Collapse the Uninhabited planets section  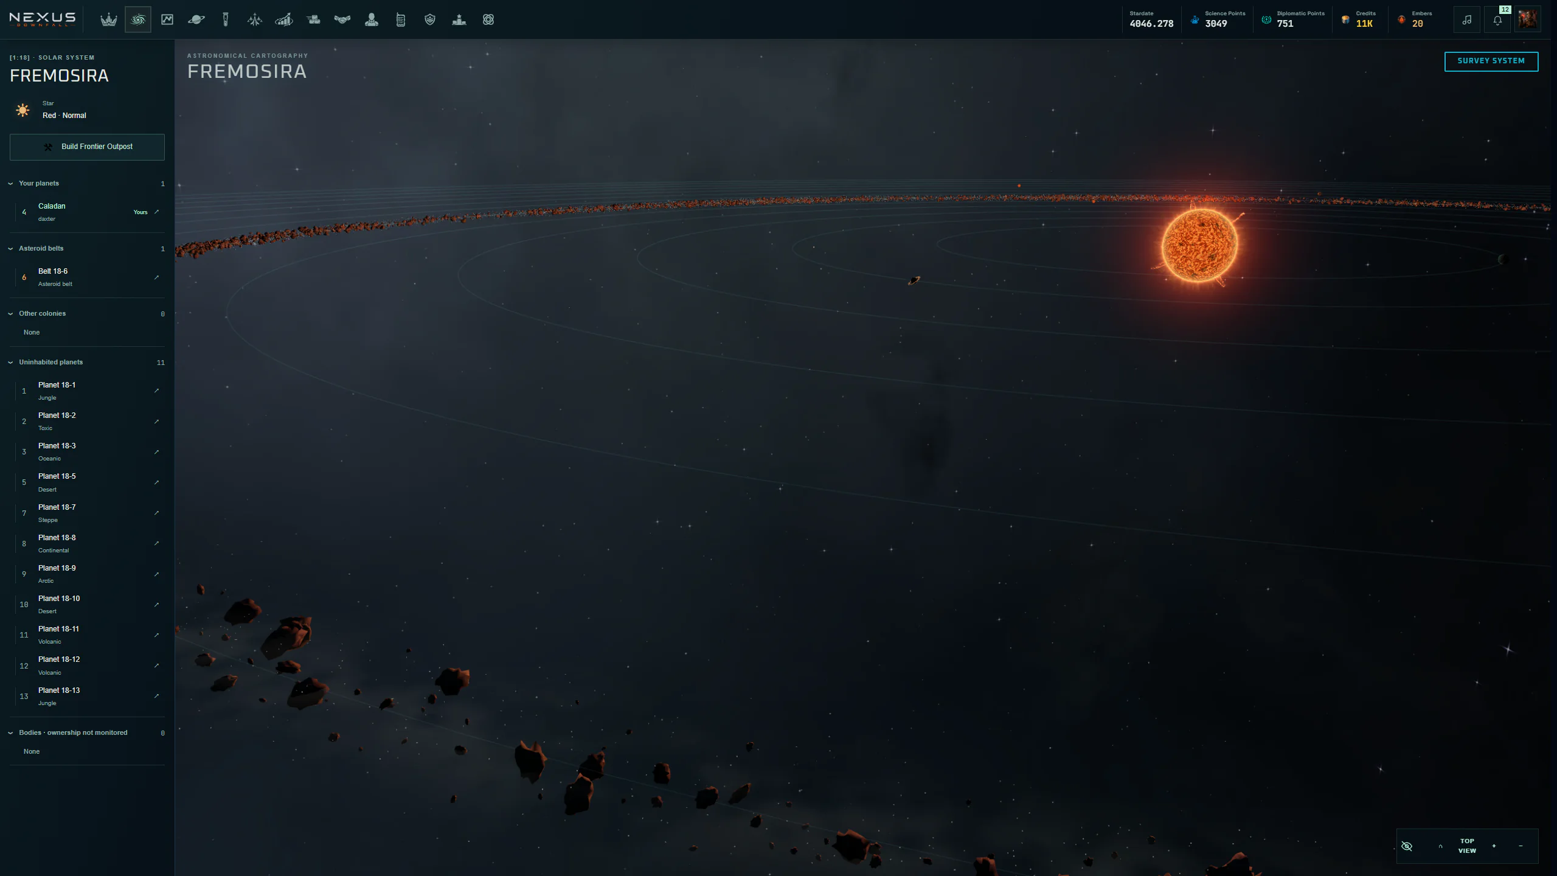[x=86, y=363]
